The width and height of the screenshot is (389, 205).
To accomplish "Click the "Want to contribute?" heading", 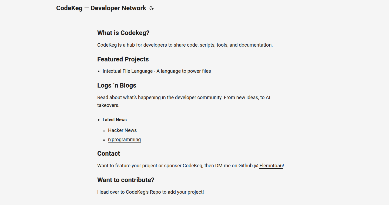I will coord(126,180).
